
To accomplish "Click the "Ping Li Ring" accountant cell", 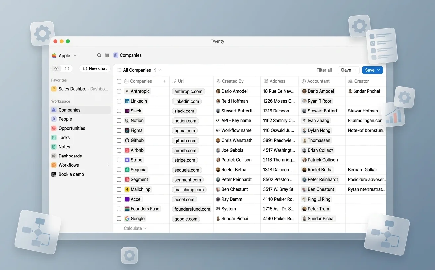I will [322, 199].
